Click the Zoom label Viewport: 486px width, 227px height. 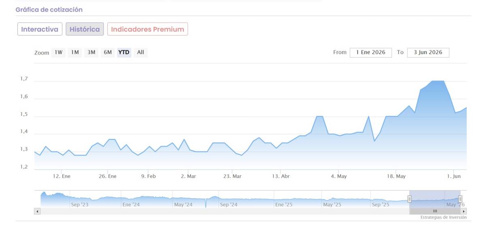42,53
